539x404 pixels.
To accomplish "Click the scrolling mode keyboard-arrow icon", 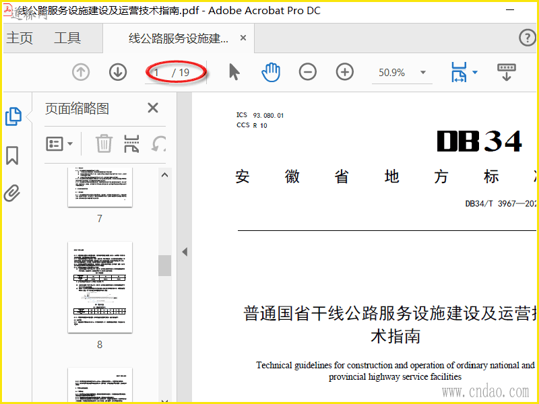I will tap(507, 72).
